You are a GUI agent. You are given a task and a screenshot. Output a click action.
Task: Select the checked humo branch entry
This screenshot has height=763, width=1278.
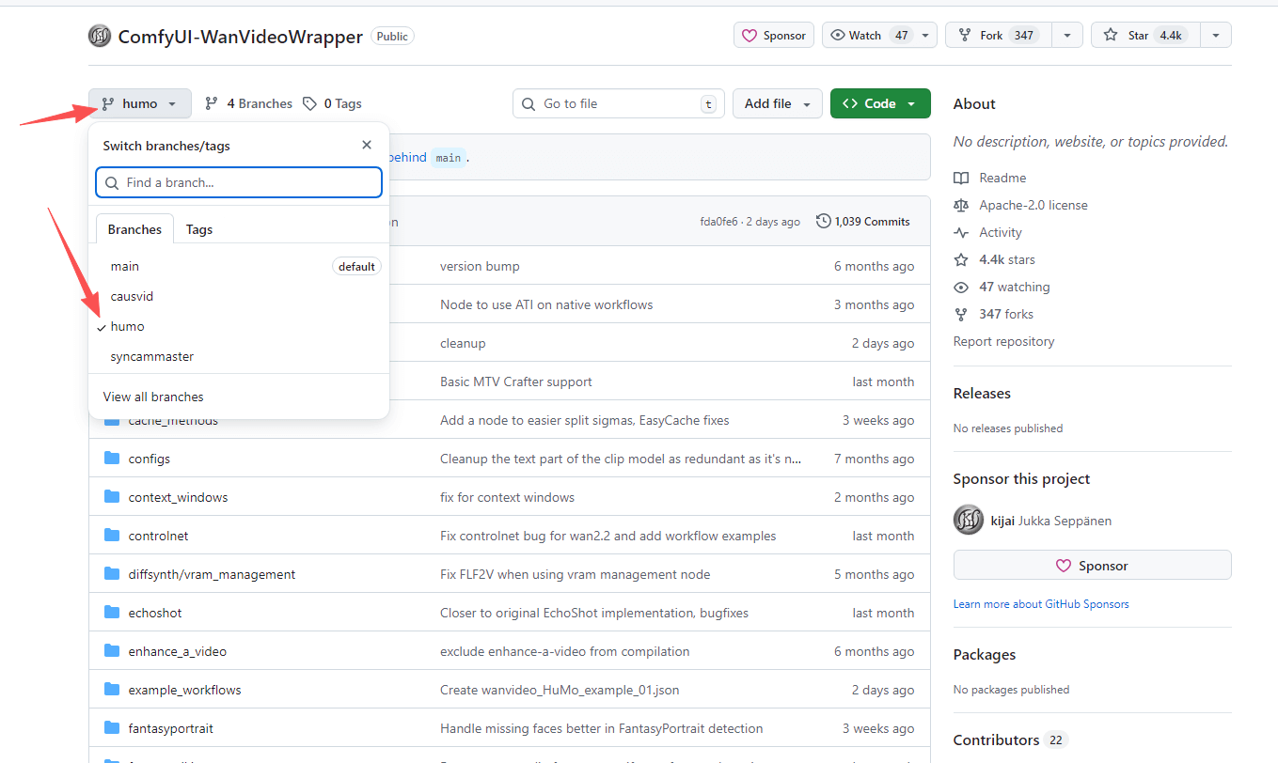coord(239,327)
